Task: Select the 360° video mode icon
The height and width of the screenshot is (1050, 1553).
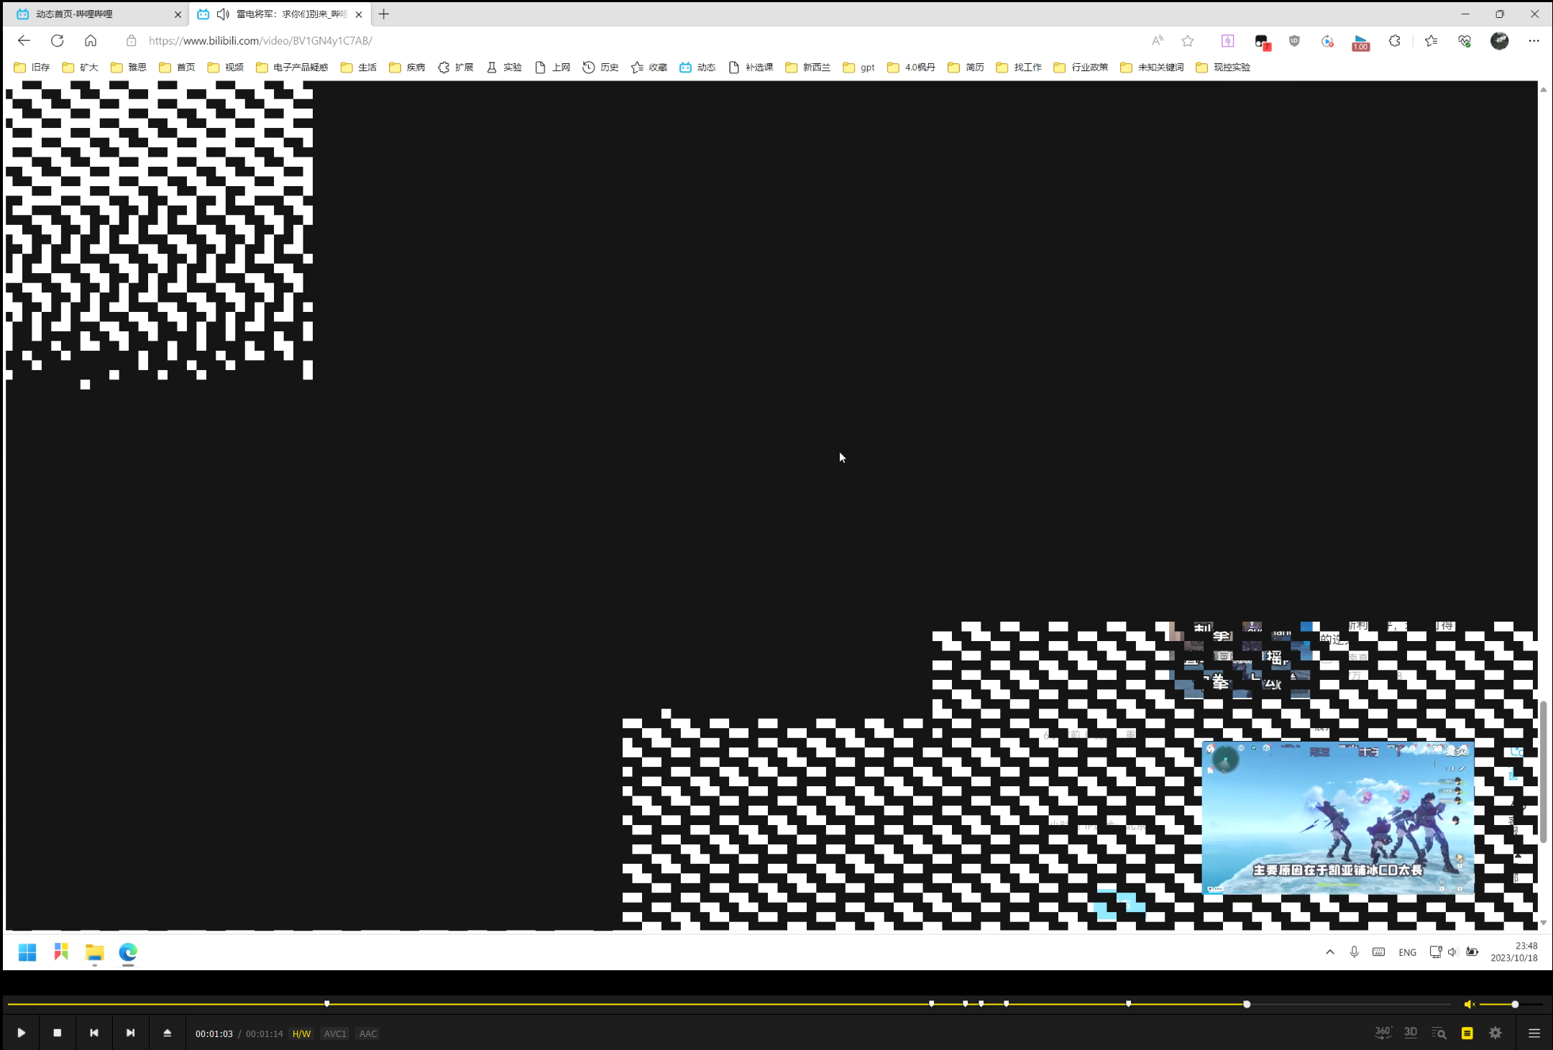Action: (1383, 1032)
